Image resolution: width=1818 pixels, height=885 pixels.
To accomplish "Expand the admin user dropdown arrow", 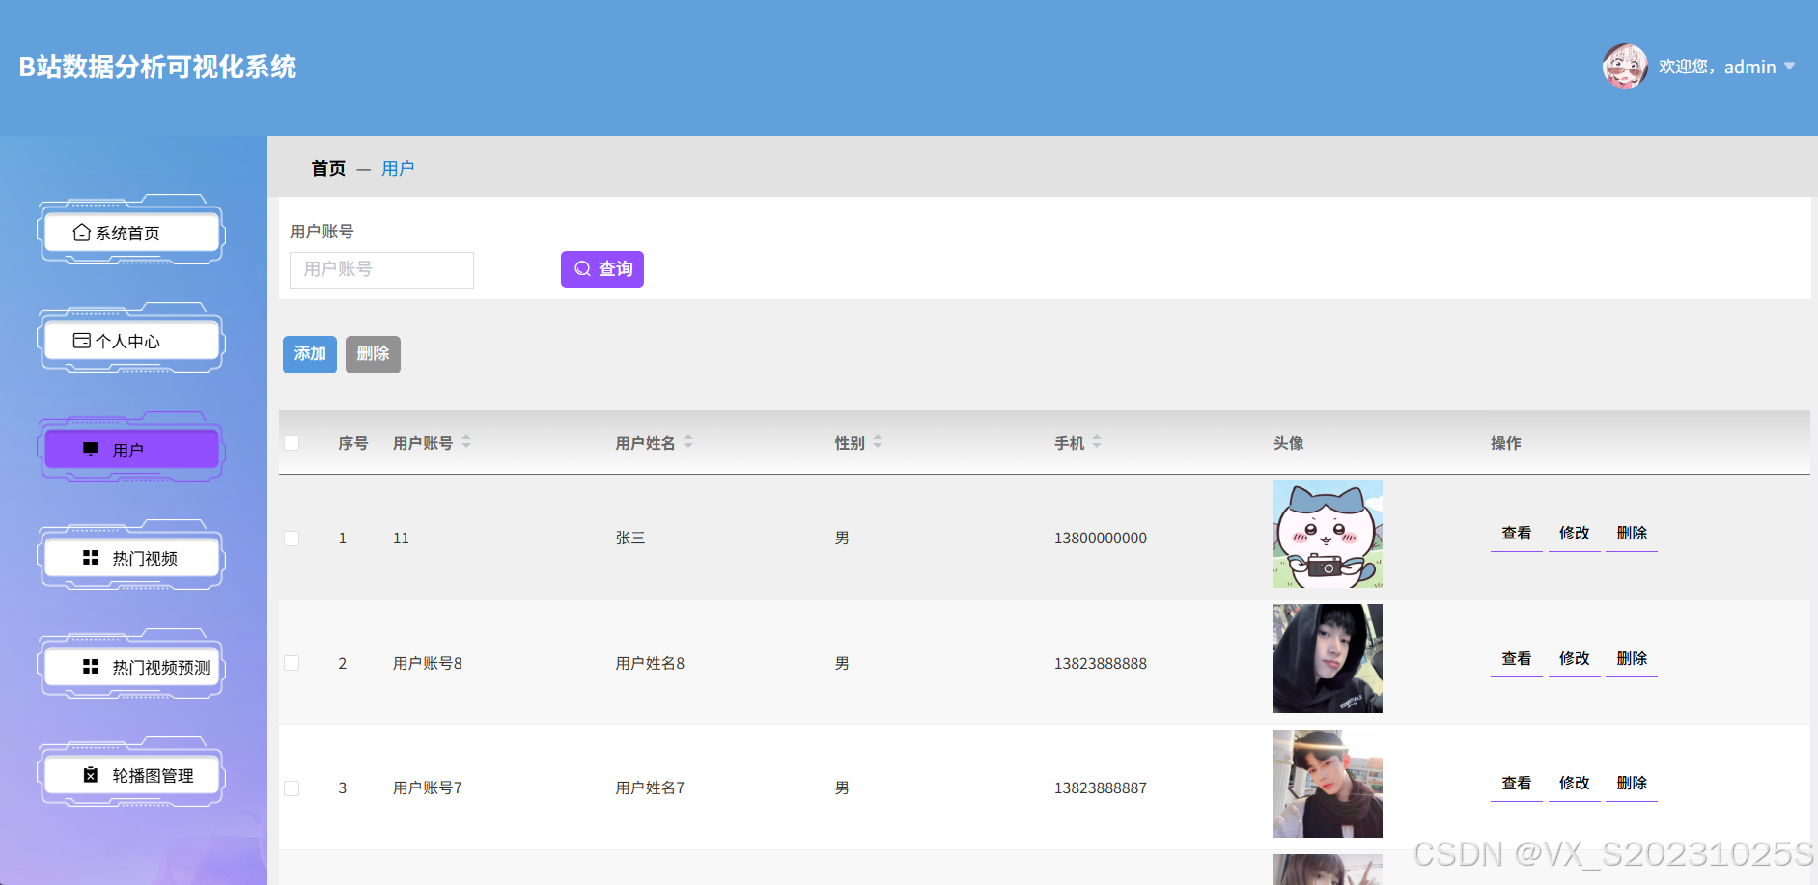I will [x=1789, y=67].
